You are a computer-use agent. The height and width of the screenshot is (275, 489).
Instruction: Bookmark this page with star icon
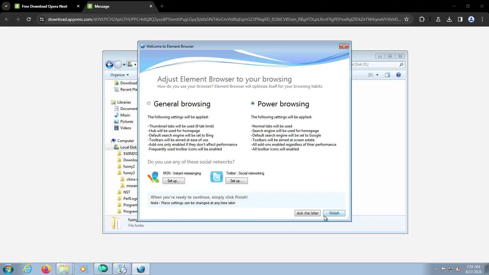(x=406, y=19)
